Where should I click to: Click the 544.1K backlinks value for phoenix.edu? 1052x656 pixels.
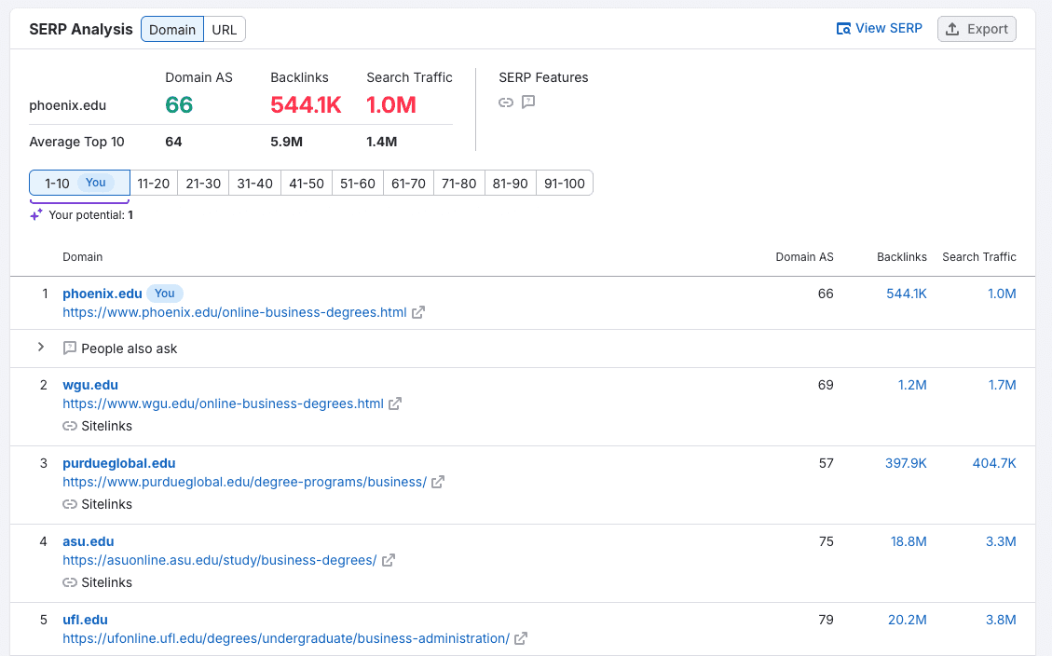[906, 293]
